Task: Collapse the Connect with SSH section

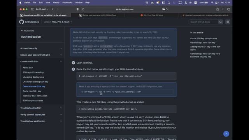Action: 41,61
